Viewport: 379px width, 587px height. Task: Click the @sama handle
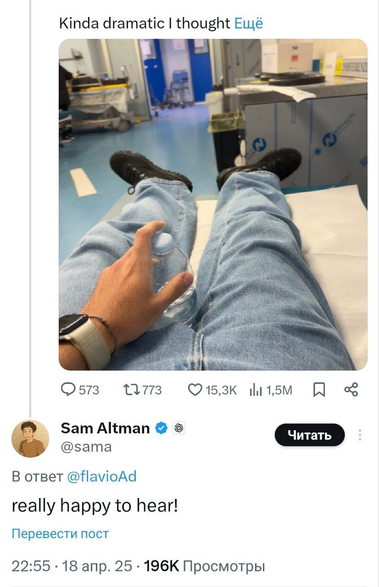tap(86, 447)
